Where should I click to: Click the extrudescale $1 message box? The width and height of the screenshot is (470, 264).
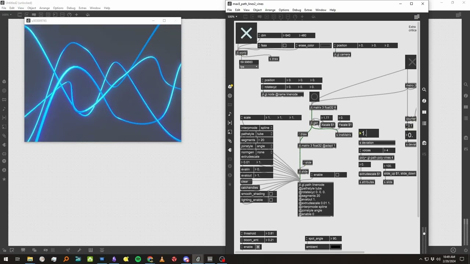tap(370, 174)
